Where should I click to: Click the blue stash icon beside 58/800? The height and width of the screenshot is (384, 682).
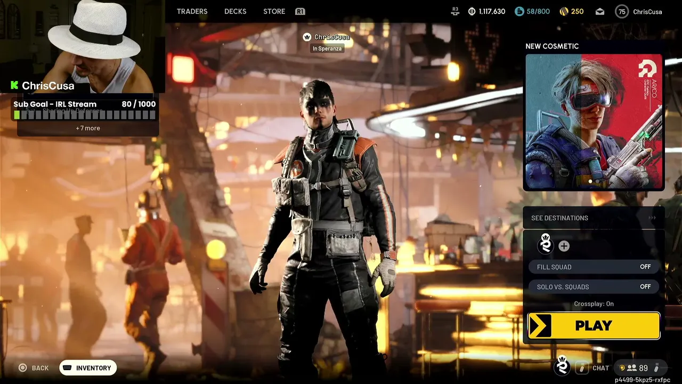[519, 11]
